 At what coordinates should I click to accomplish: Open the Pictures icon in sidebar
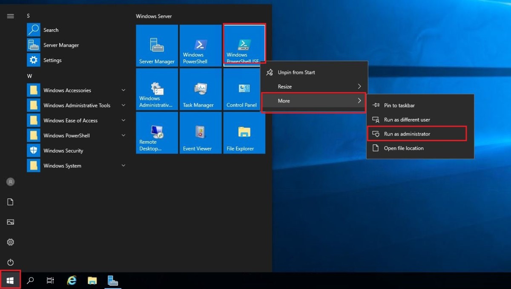(11, 222)
